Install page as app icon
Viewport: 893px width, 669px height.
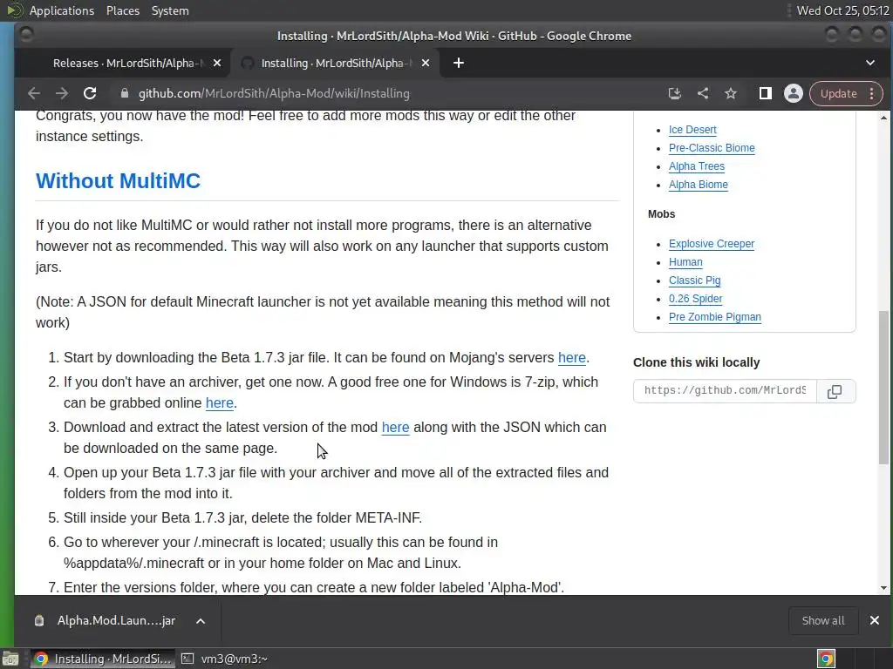coord(675,93)
